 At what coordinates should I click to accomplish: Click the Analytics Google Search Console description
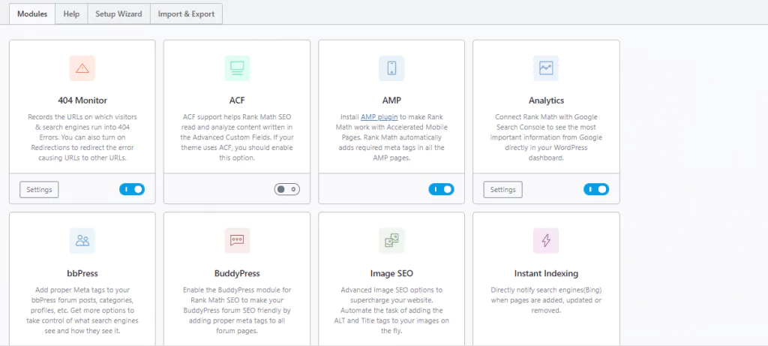pos(546,137)
